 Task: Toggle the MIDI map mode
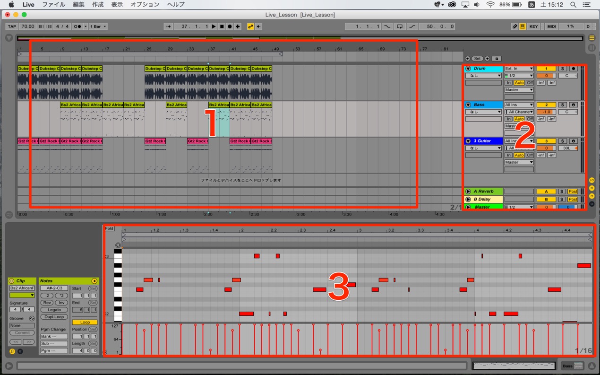551,26
